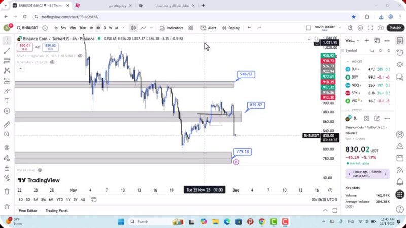The width and height of the screenshot is (406, 228).
Task: Collapse the INDICES watchlist section
Action: point(348,61)
